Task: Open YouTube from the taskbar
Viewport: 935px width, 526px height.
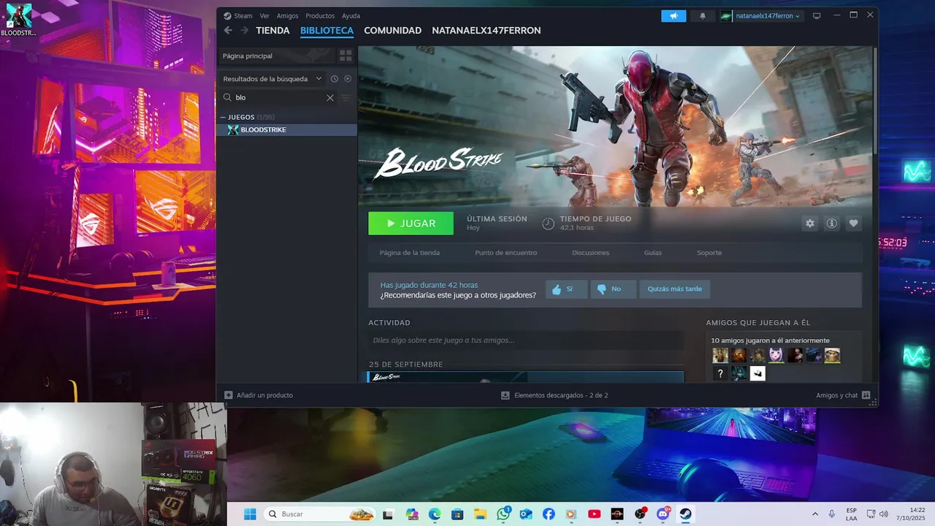Action: coord(594,514)
